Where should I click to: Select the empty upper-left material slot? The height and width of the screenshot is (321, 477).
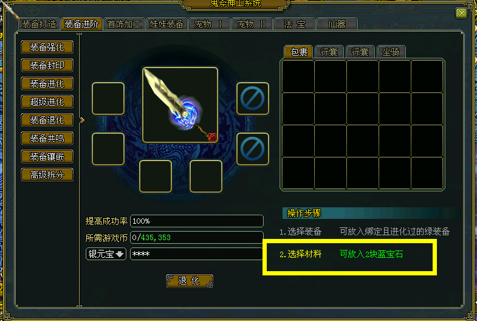point(108,98)
